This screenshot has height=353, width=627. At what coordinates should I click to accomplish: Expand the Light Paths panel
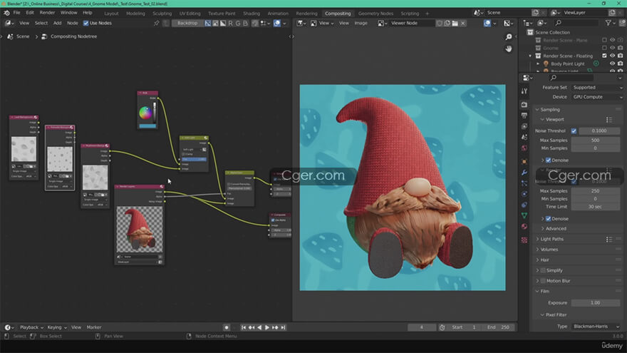click(x=552, y=239)
